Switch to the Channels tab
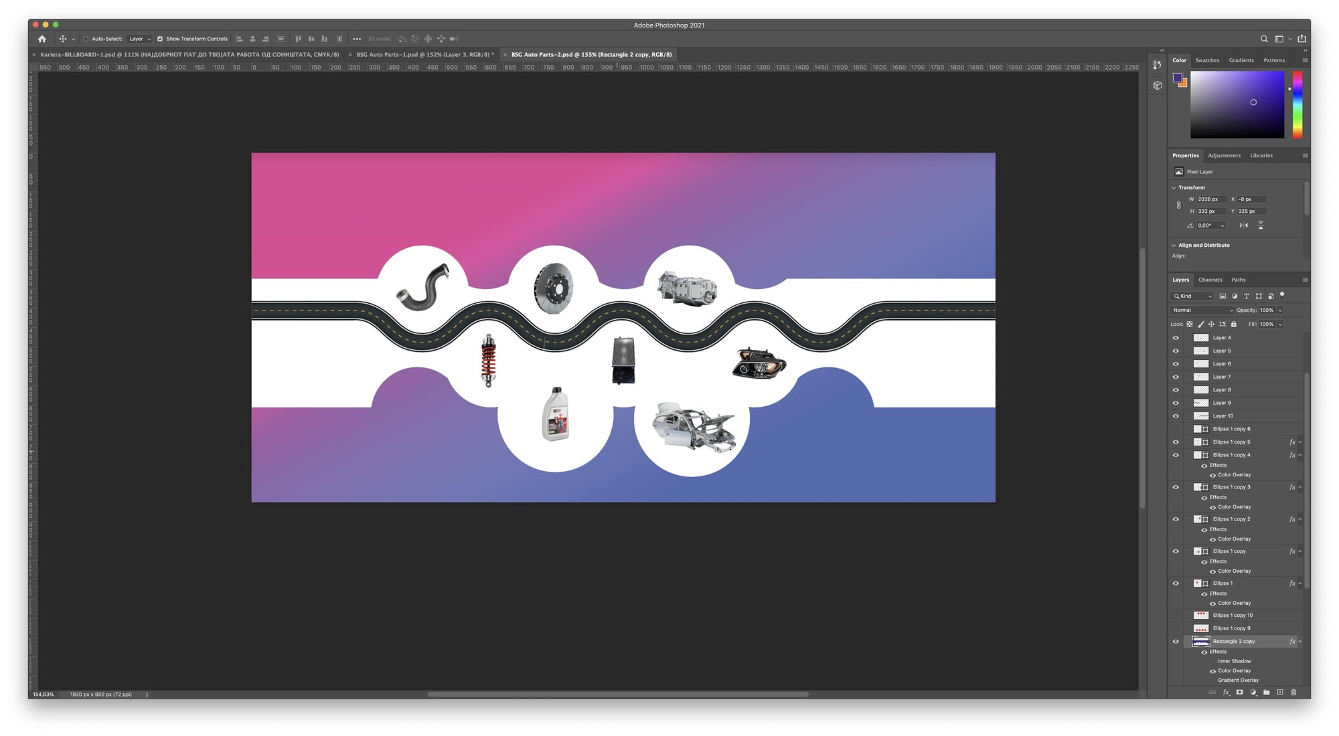Viewport: 1339px width, 736px height. click(1210, 280)
